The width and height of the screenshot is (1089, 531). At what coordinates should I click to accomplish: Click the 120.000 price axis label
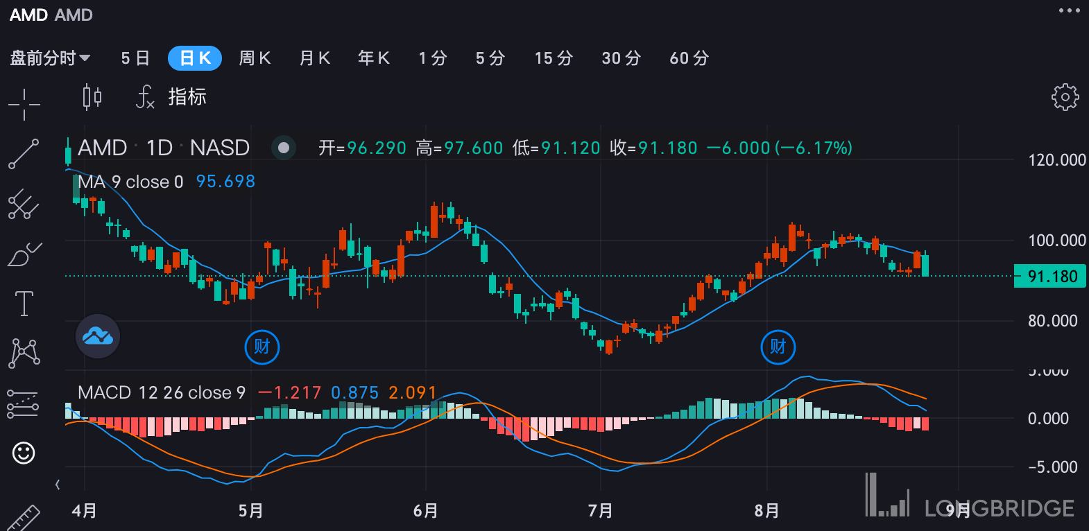point(1057,160)
